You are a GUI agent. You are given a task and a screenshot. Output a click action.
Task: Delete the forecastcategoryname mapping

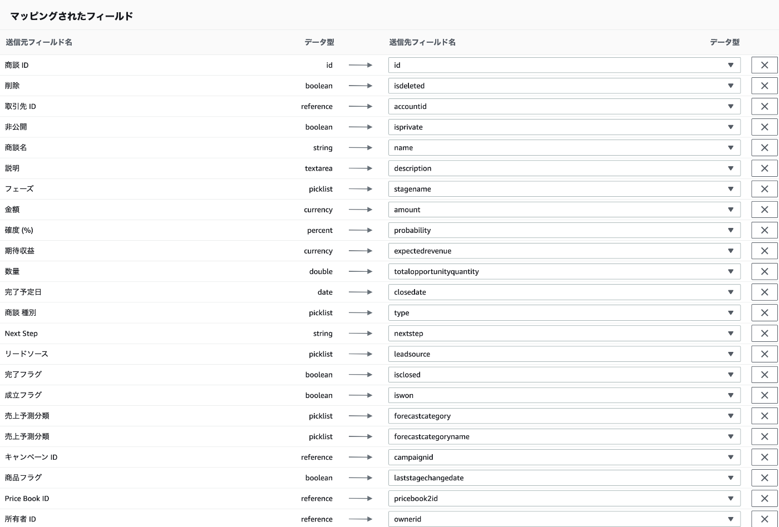(764, 436)
